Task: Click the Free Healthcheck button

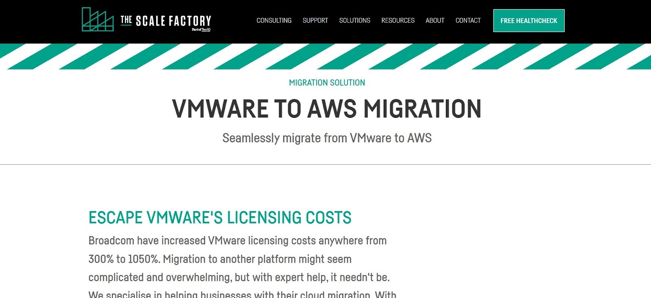Action: (x=529, y=20)
